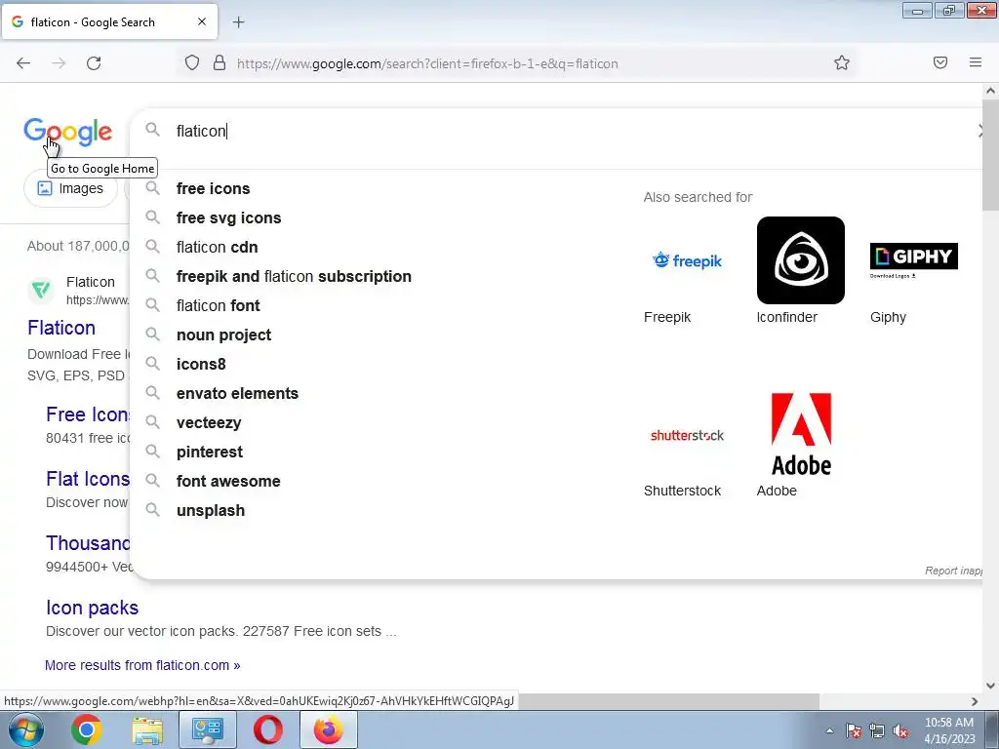Click the muted volume tray icon

900,730
